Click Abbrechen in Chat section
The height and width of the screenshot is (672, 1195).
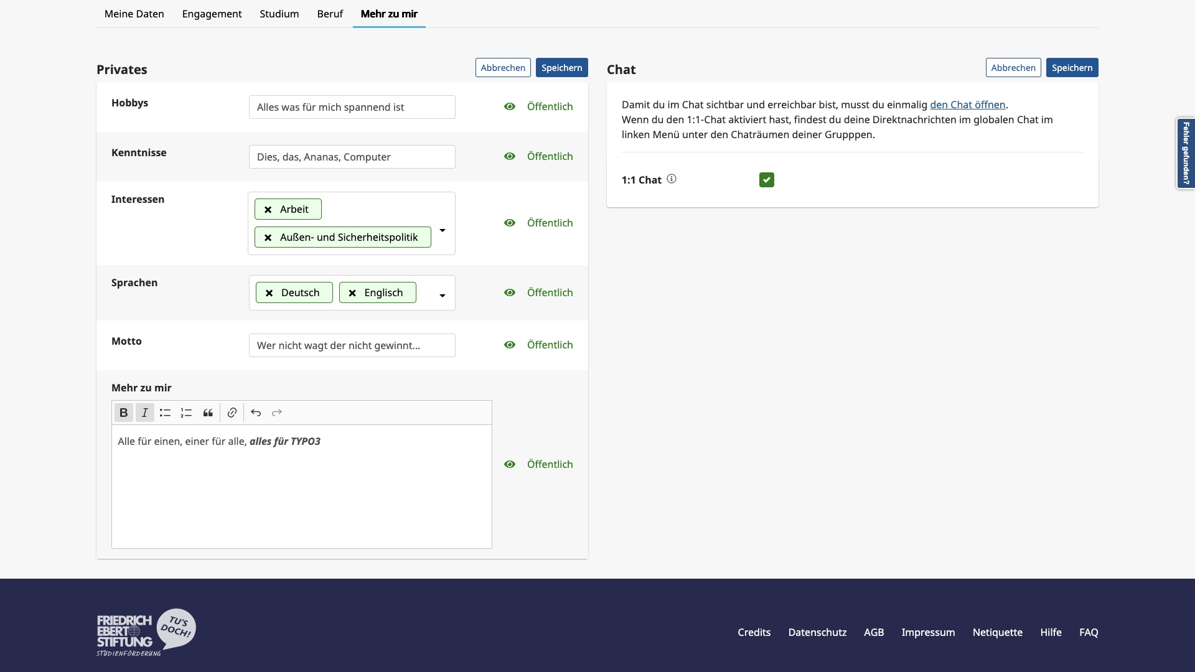[x=1013, y=67]
